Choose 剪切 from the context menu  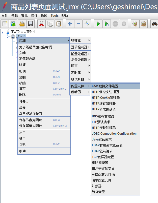pyautogui.click(x=44, y=71)
